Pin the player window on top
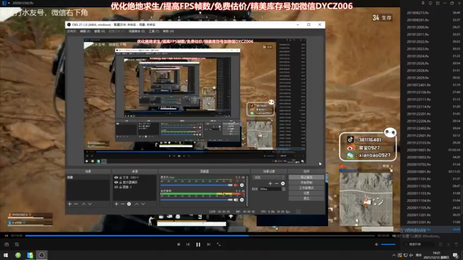 (x=423, y=3)
